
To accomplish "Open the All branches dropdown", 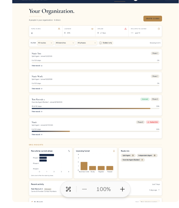I will pos(65,43).
